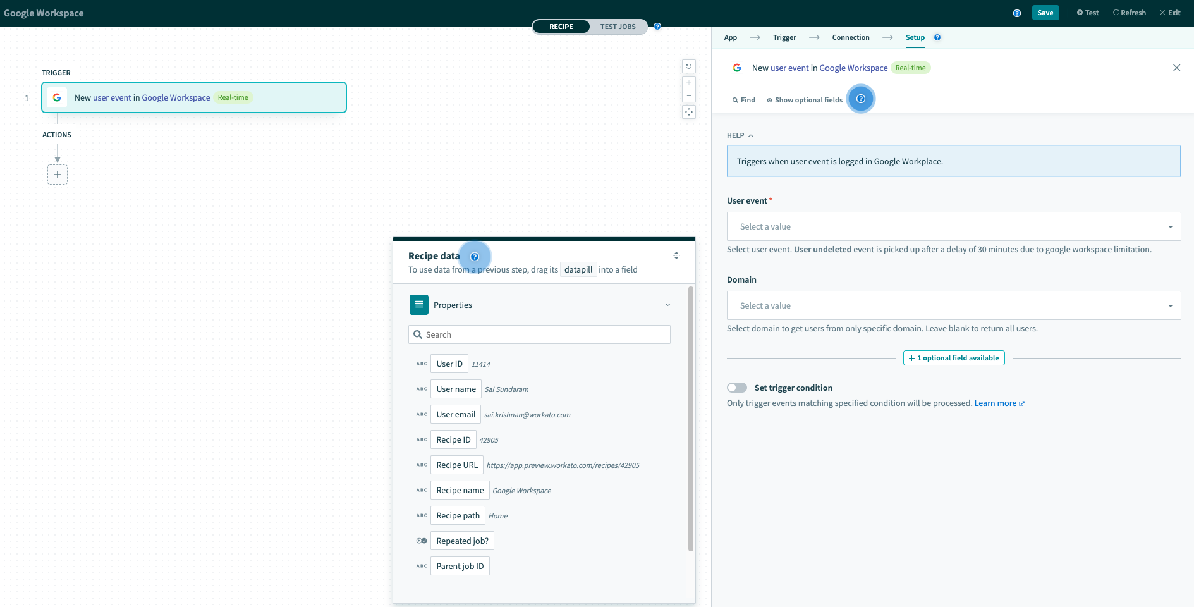This screenshot has height=607, width=1194.
Task: Click the fit-to-screen canvas icon
Action: pyautogui.click(x=689, y=112)
